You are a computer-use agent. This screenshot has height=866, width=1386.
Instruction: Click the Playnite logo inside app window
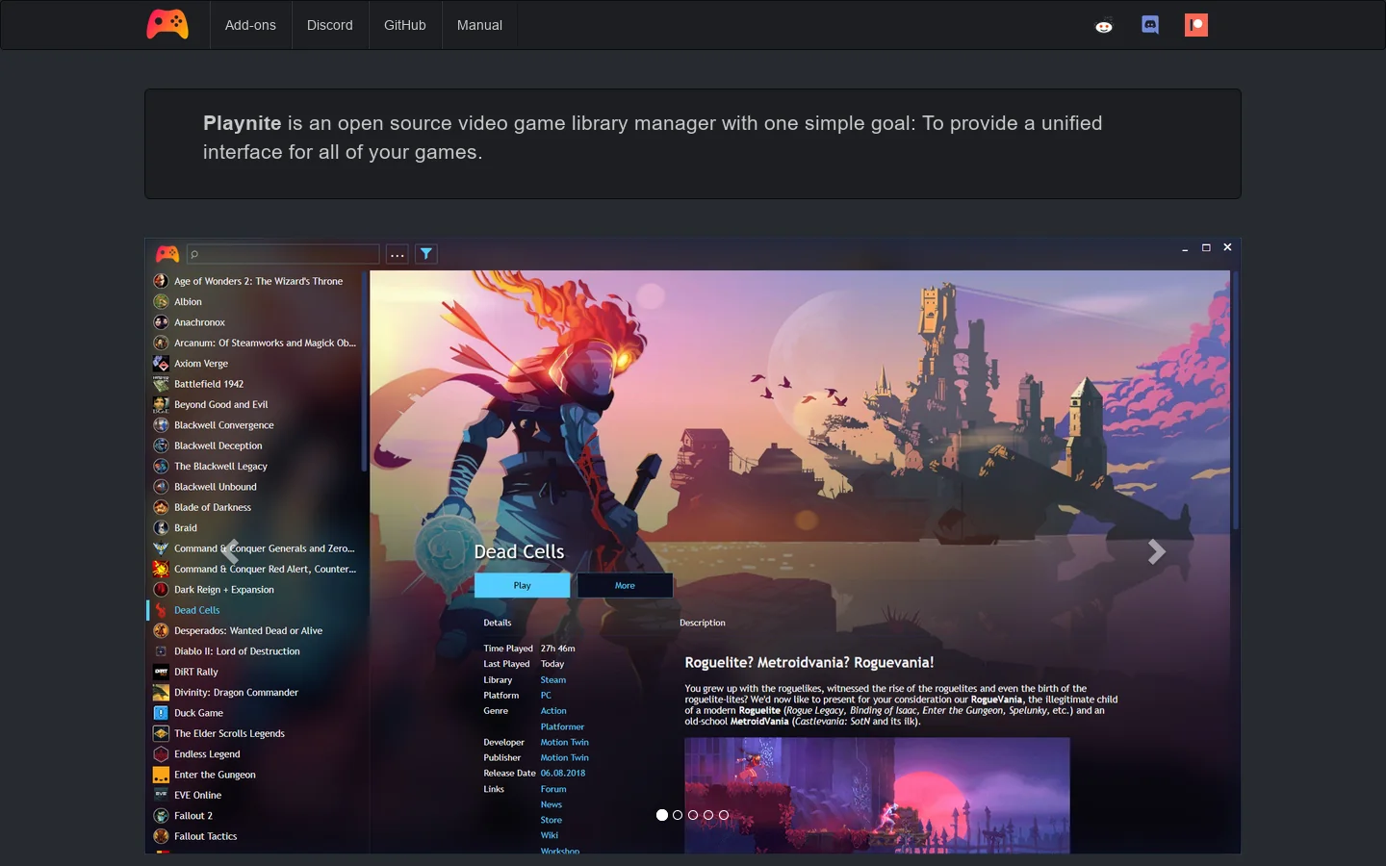[167, 254]
